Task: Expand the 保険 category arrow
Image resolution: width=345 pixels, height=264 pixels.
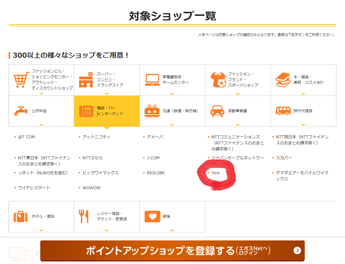Action: tap(172, 231)
